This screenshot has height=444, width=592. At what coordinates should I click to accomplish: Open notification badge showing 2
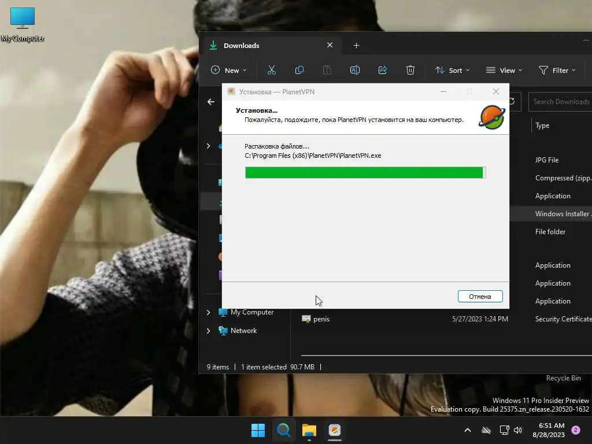(x=576, y=430)
